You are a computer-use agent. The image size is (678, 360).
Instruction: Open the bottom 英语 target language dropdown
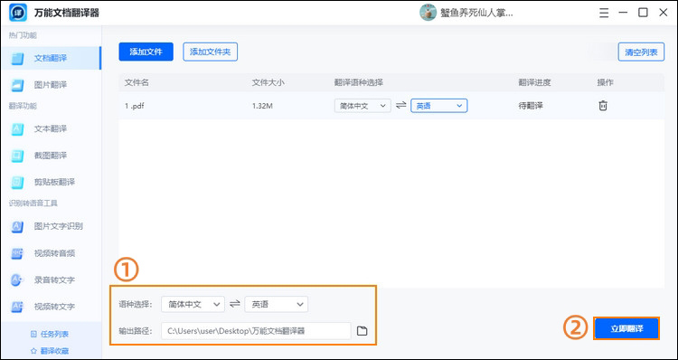coord(277,304)
